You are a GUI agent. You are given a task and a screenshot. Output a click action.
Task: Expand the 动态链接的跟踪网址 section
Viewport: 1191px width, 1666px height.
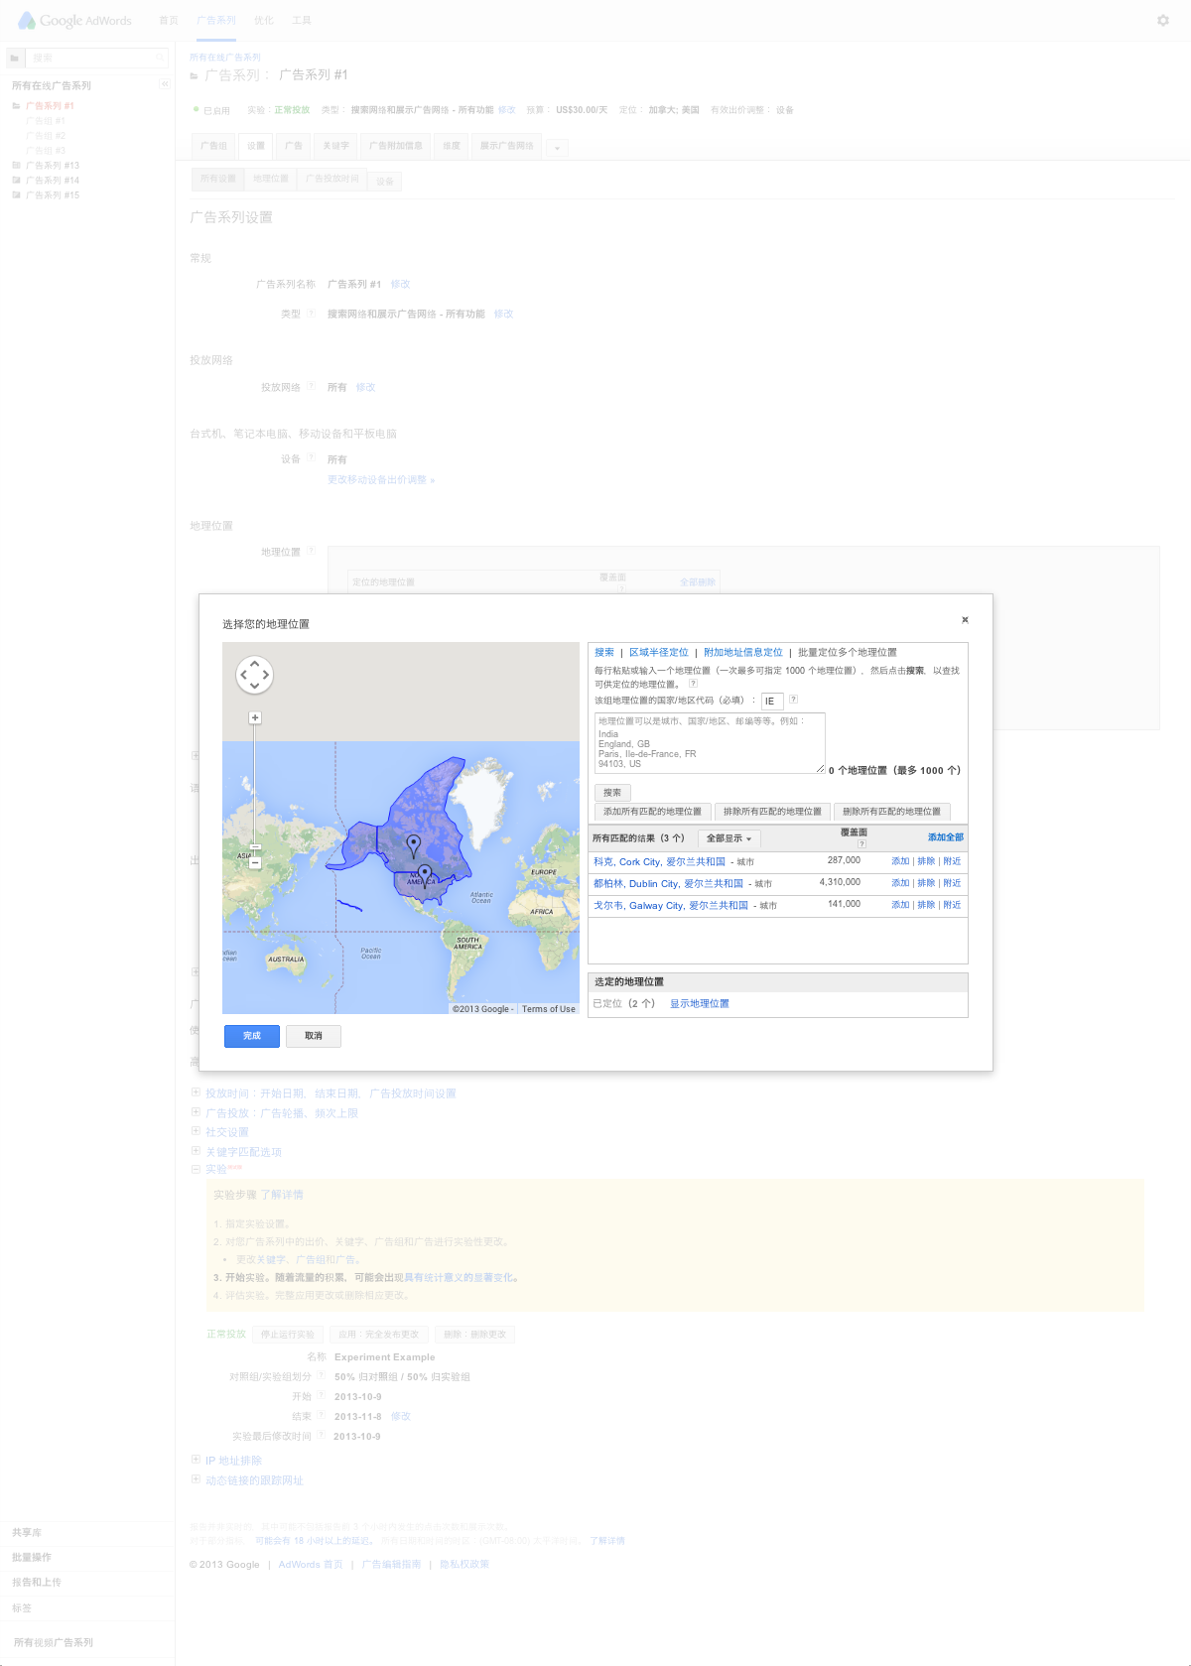196,1479
